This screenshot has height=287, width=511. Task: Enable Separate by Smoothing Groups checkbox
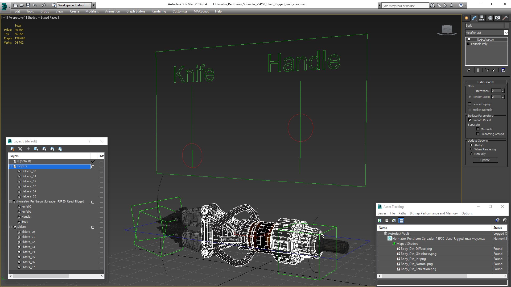478,134
